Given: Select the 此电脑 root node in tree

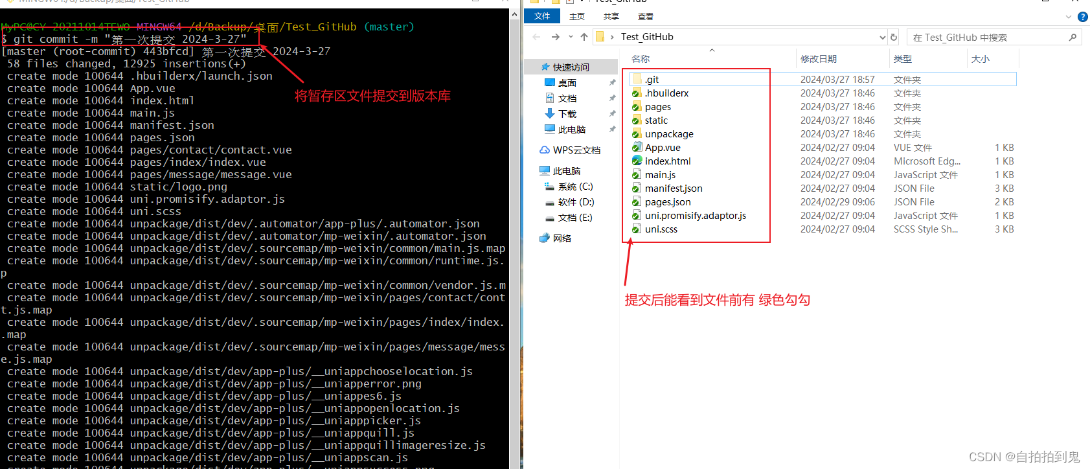Looking at the screenshot, I should [x=567, y=171].
